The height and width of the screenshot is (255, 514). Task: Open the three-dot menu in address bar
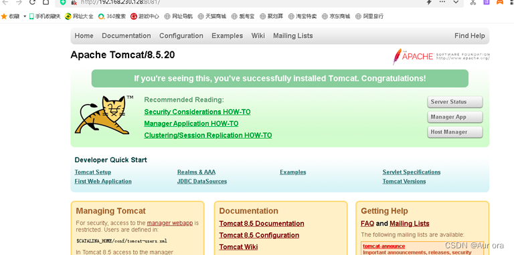442,2
